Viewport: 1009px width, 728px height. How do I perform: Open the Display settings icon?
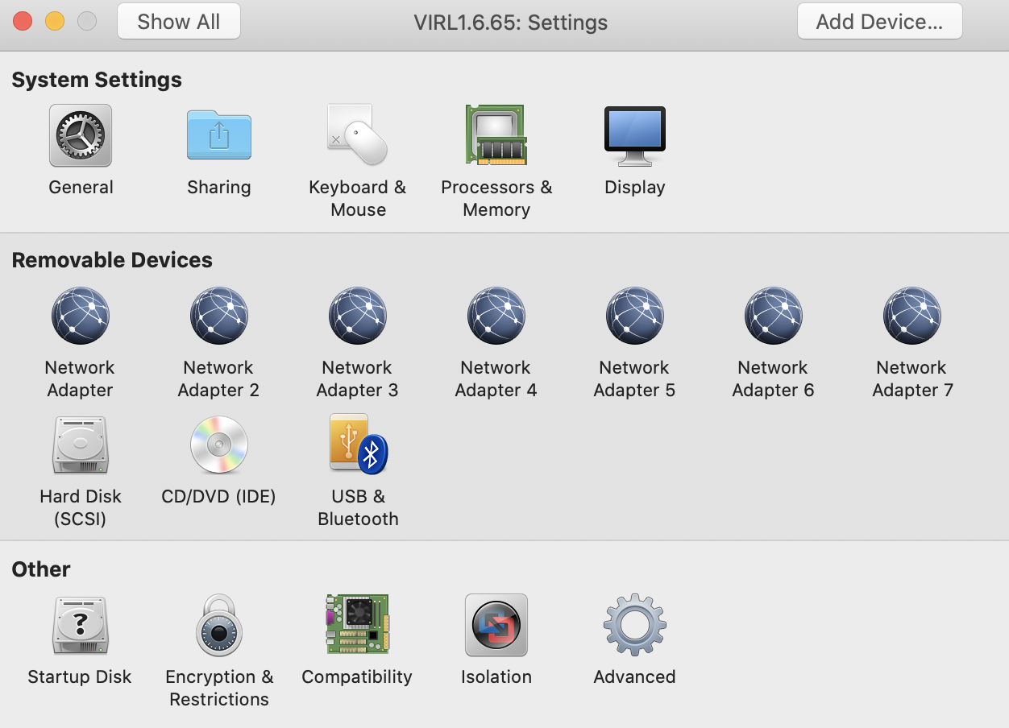[x=634, y=134]
